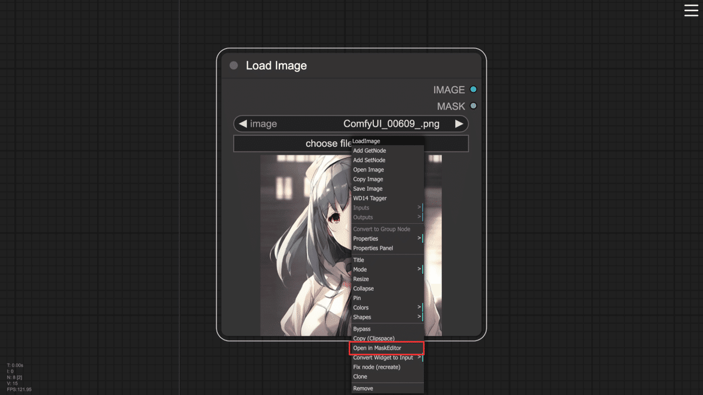The width and height of the screenshot is (703, 395).
Task: Open the hamburger menu icon
Action: coord(691,10)
